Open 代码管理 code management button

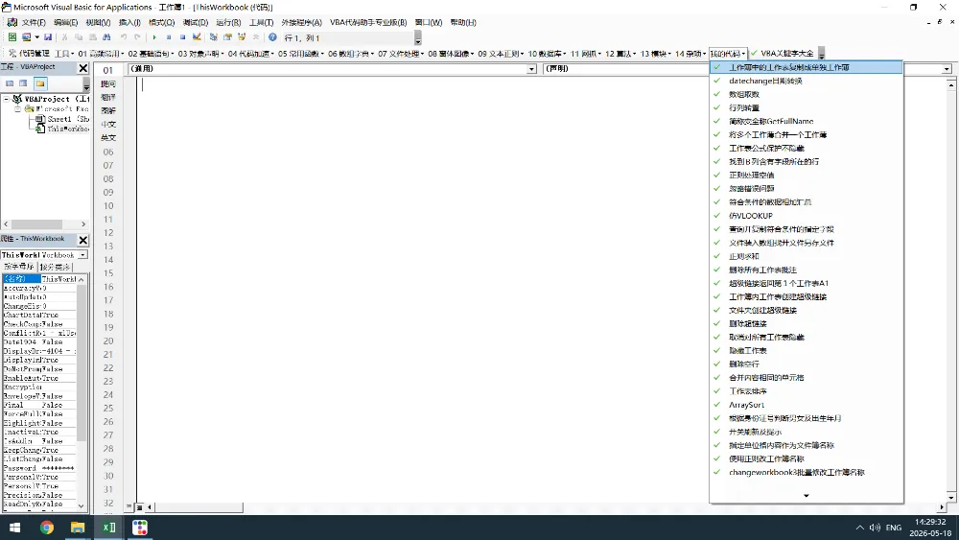(x=29, y=53)
